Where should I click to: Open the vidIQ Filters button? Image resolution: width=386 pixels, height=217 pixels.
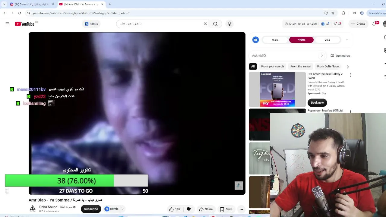[91, 24]
